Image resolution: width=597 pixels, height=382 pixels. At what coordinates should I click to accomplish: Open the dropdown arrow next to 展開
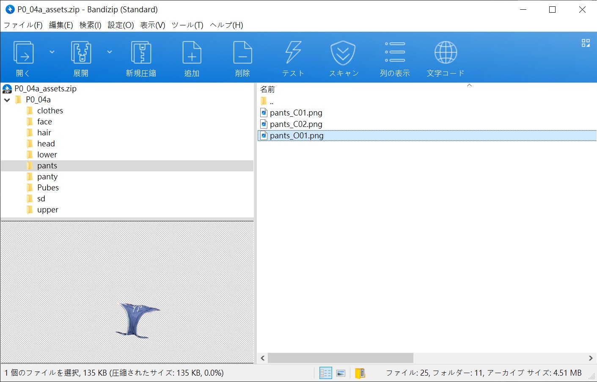point(110,52)
